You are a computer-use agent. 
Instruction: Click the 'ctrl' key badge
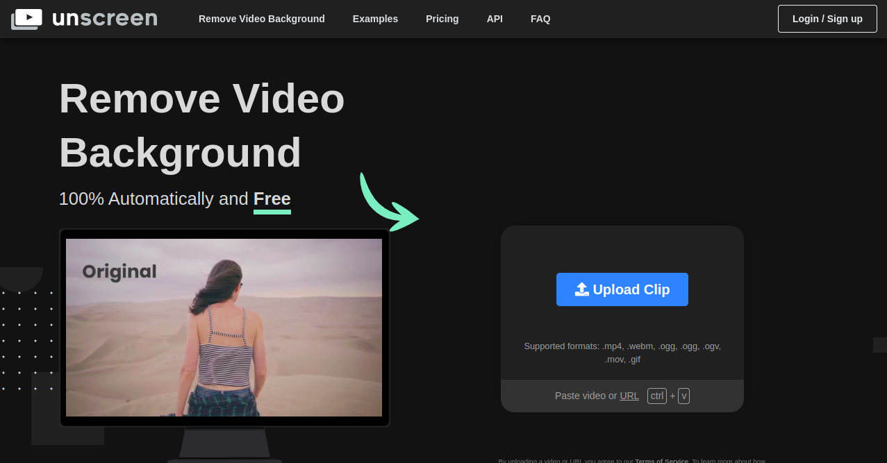[x=656, y=396]
